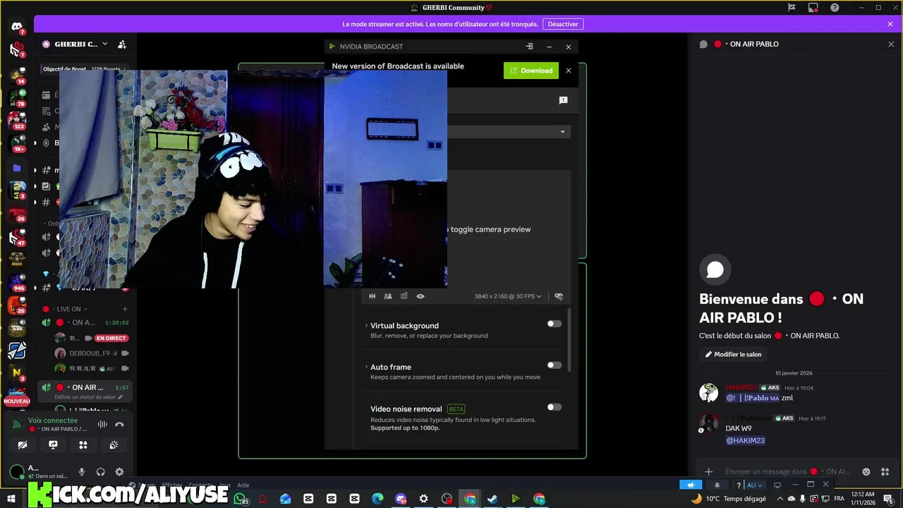
Task: Open Discord help icon in title bar
Action: click(835, 8)
